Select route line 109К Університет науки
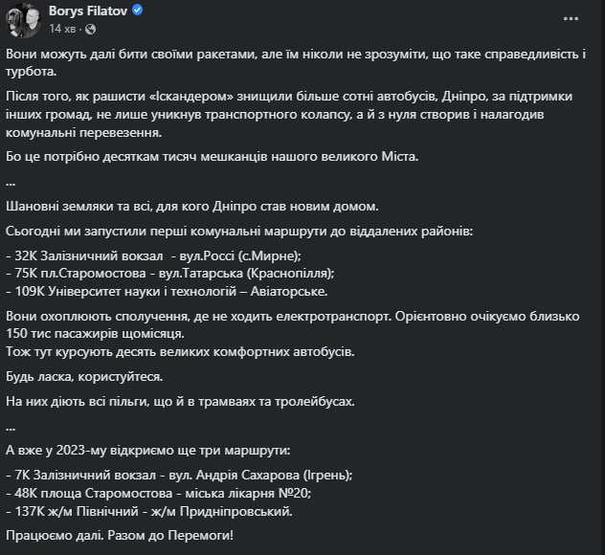Screen dimensions: 605x555 167,291
